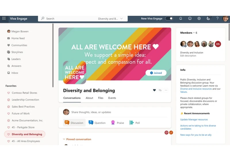Click the first member avatar in Members
This screenshot has width=230, height=161.
click(183, 44)
